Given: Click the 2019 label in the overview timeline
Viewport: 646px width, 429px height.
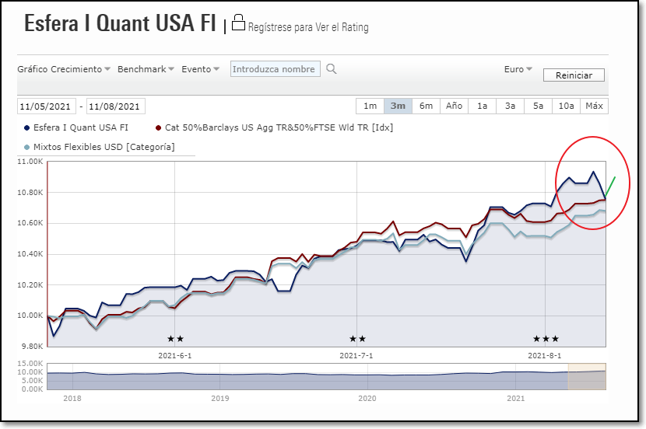Looking at the screenshot, I should (220, 398).
